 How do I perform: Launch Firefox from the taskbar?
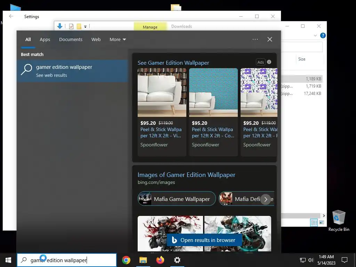coord(160,260)
